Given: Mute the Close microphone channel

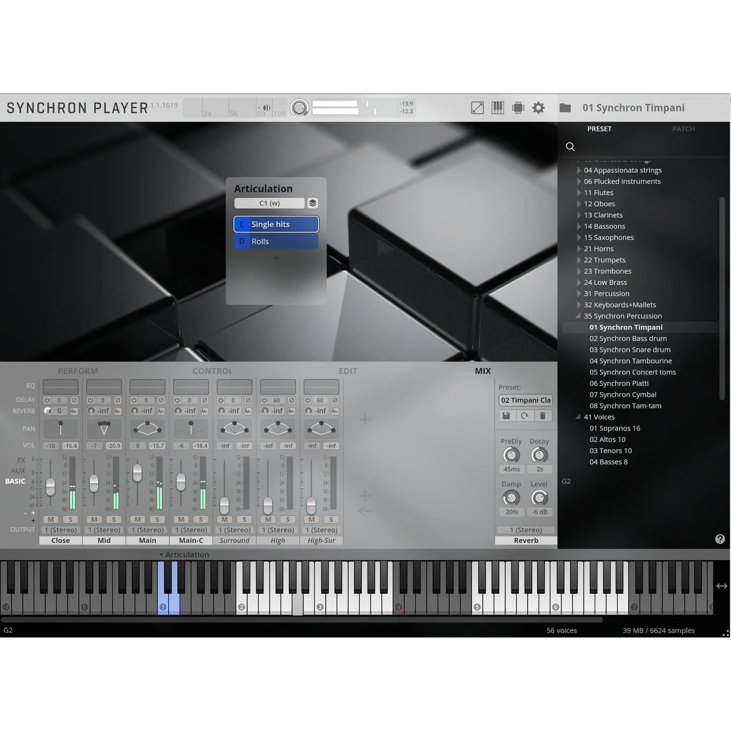Looking at the screenshot, I should click(50, 519).
